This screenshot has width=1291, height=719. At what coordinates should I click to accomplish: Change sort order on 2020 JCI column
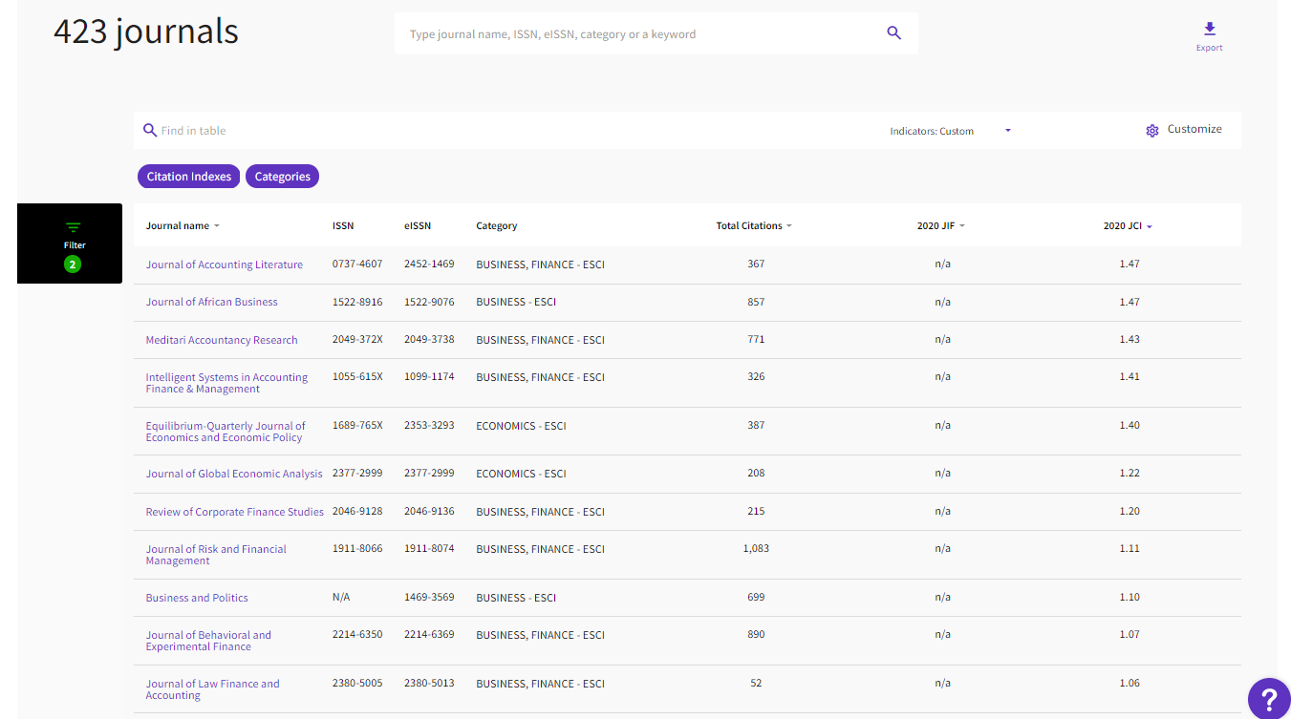coord(1129,225)
